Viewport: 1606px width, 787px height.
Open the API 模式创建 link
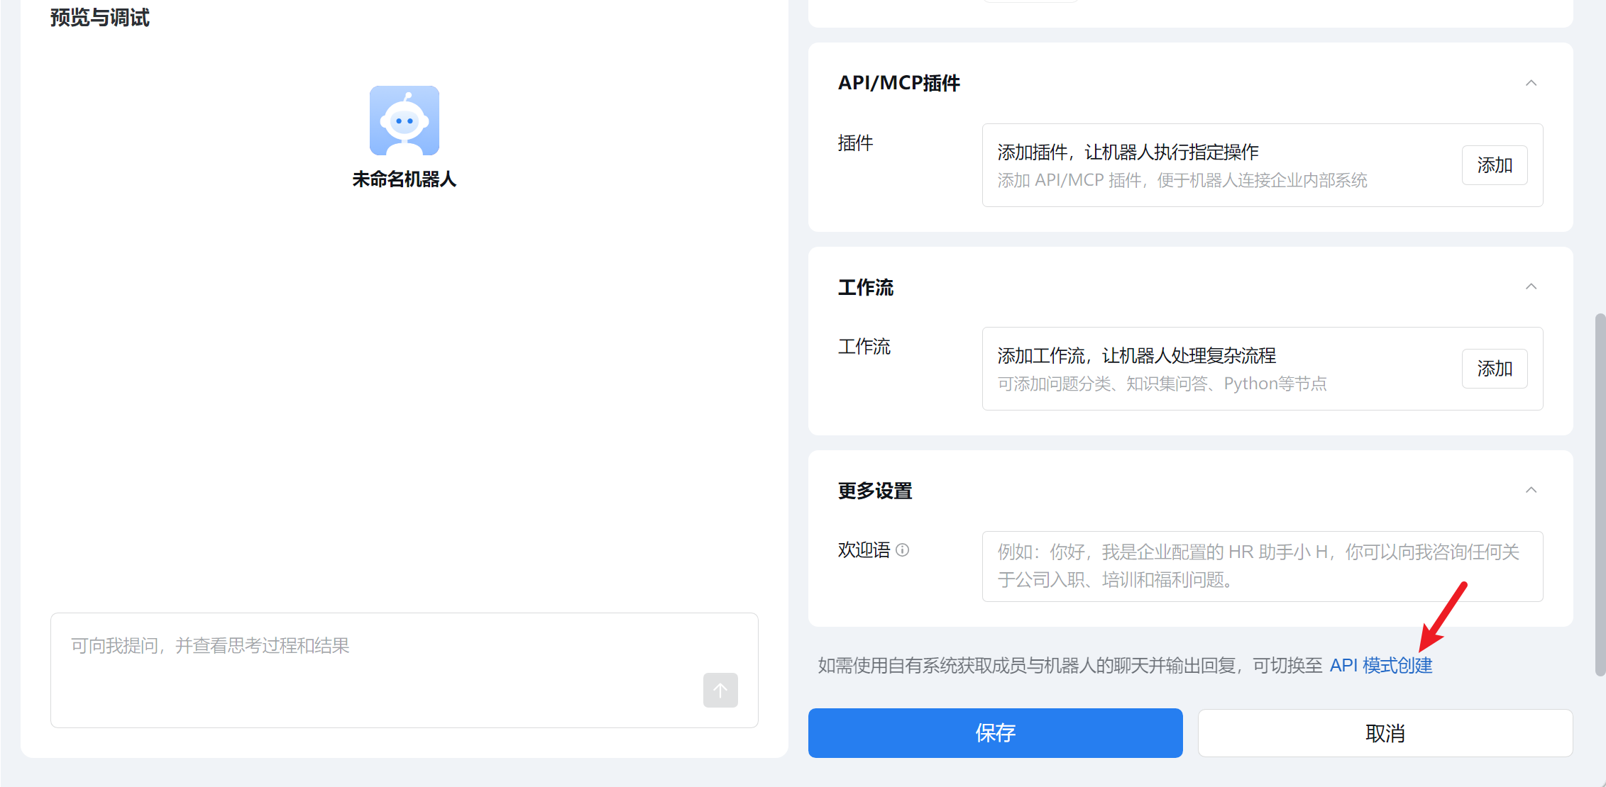click(1380, 666)
